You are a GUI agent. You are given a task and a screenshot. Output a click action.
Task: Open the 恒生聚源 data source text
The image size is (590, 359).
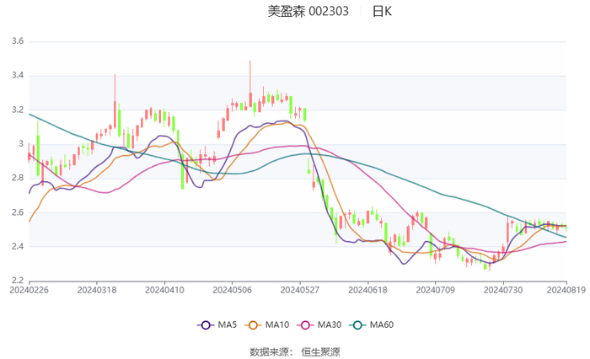[x=321, y=350]
